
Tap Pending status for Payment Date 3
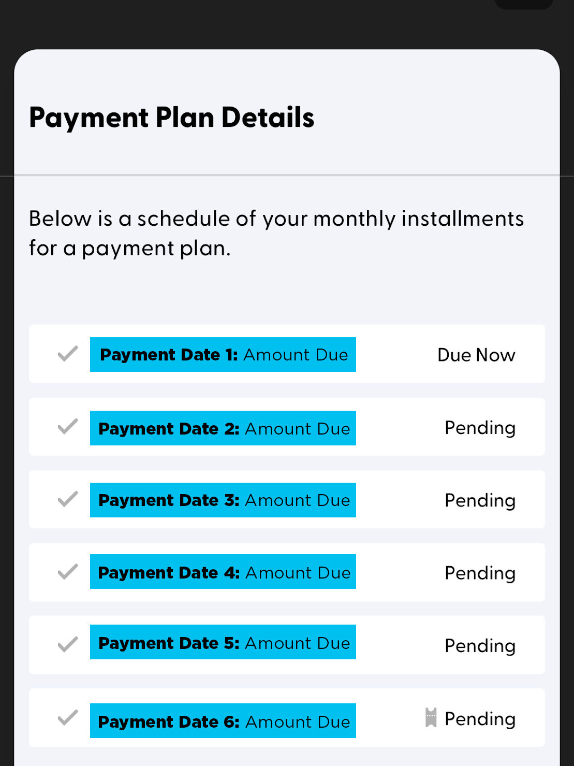pyautogui.click(x=480, y=501)
